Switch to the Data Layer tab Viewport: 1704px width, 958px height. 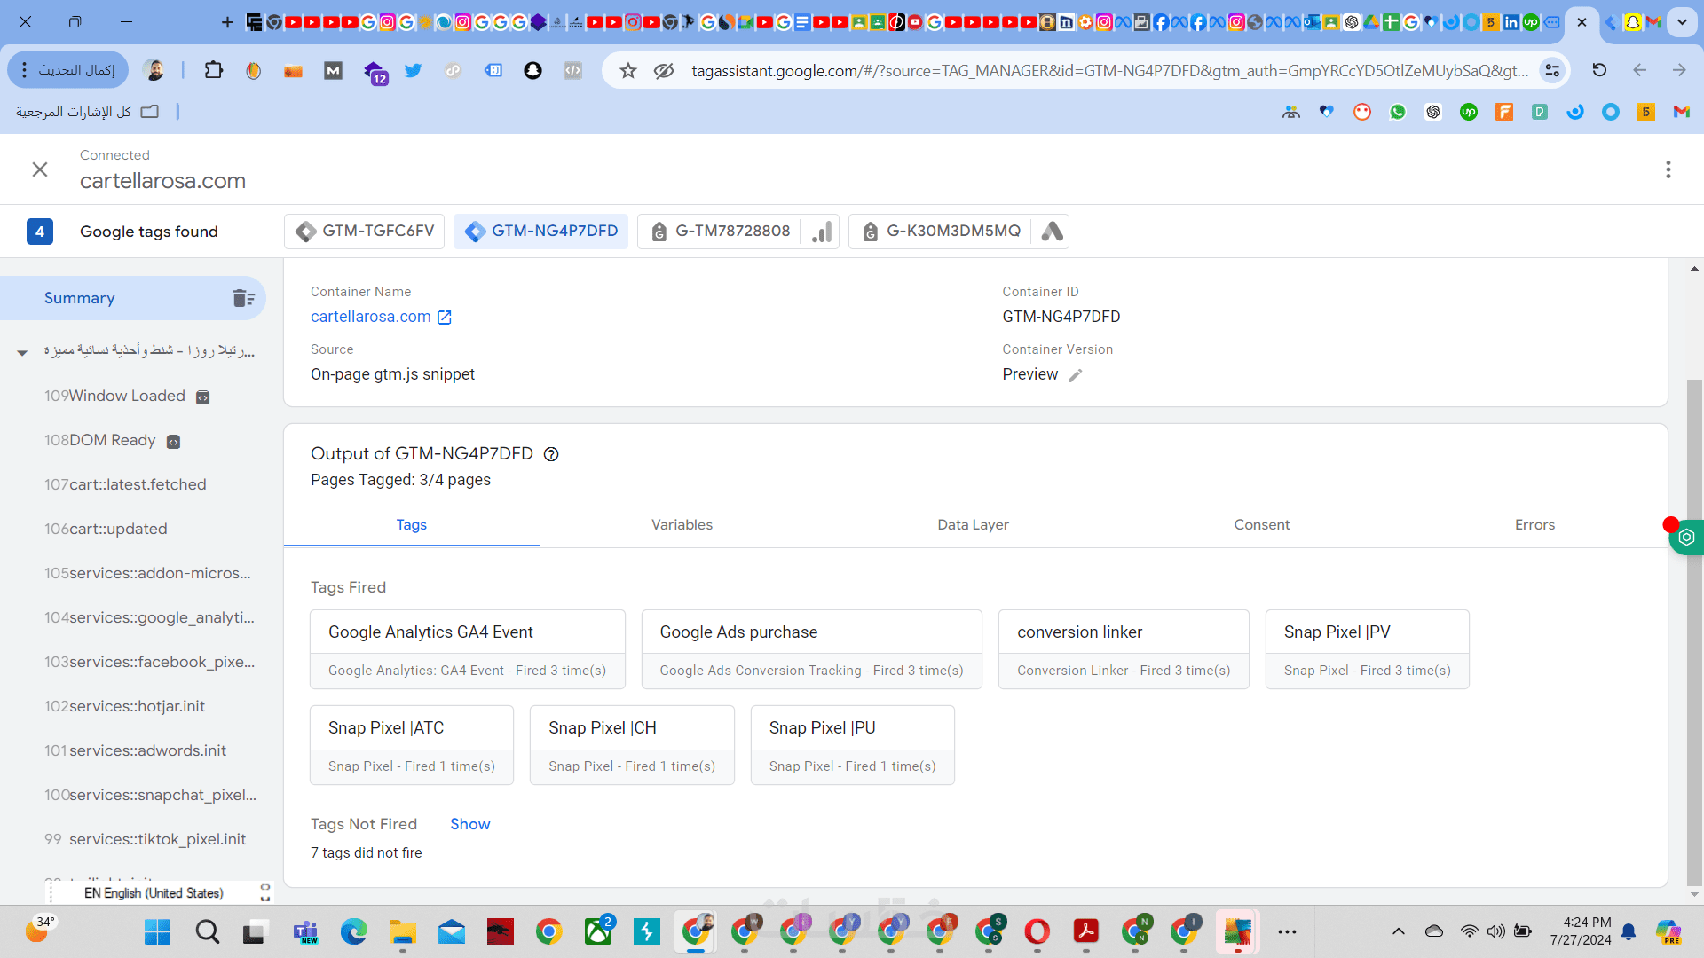[x=973, y=525]
